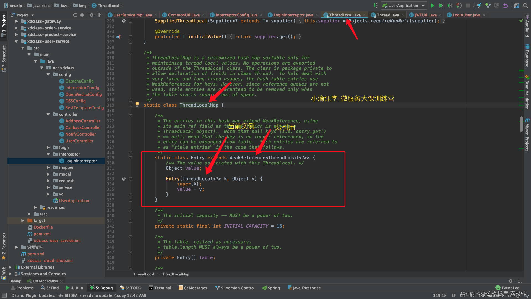Click the Debug panel hide icon
Image resolution: width=531 pixels, height=299 pixels.
coord(519,281)
